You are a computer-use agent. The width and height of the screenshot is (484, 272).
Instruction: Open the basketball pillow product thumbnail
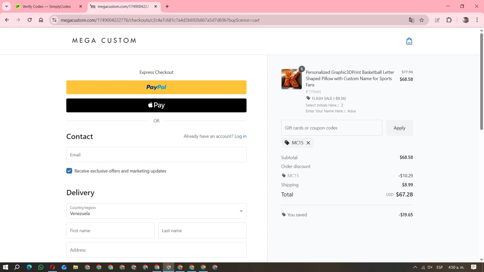coord(291,79)
